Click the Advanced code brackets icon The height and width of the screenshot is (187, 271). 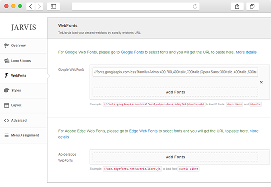point(6,120)
